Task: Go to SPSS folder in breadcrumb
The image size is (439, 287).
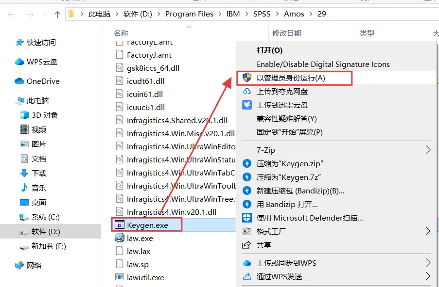Action: (262, 14)
